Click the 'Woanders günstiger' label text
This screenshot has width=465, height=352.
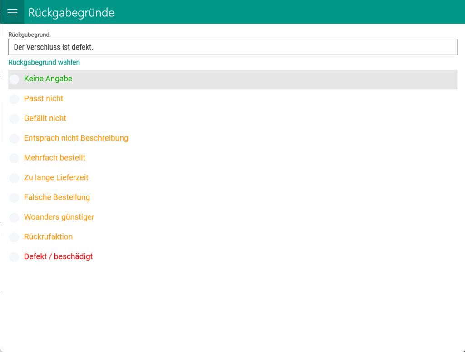59,217
